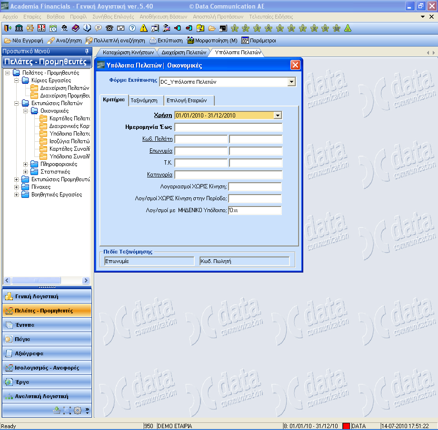Open Αναλυτική Λογιστική module

coord(47,396)
